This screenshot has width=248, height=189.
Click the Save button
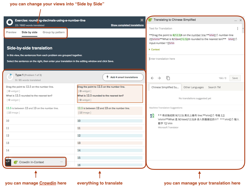(x=235, y=78)
